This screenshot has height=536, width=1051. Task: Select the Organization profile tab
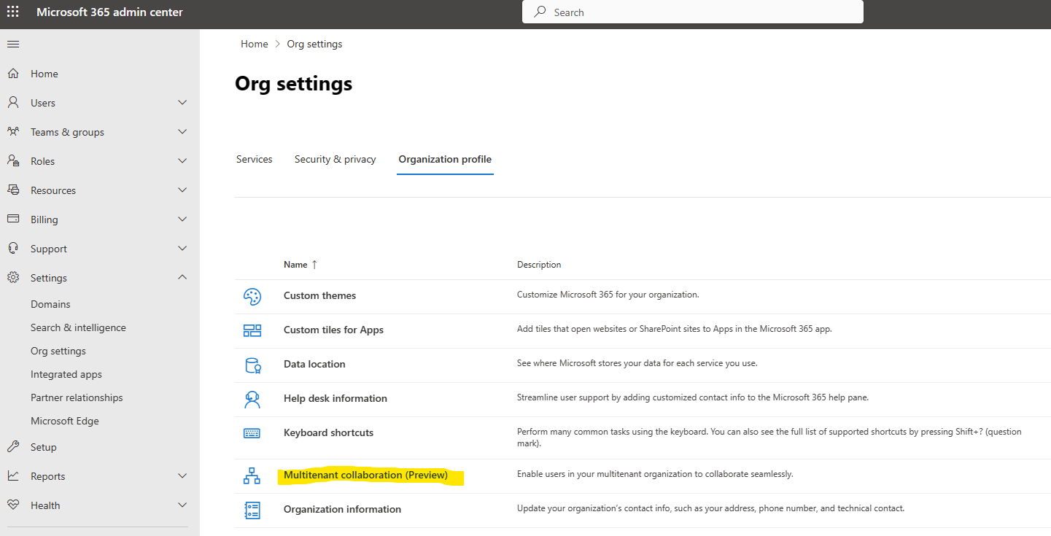tap(445, 159)
